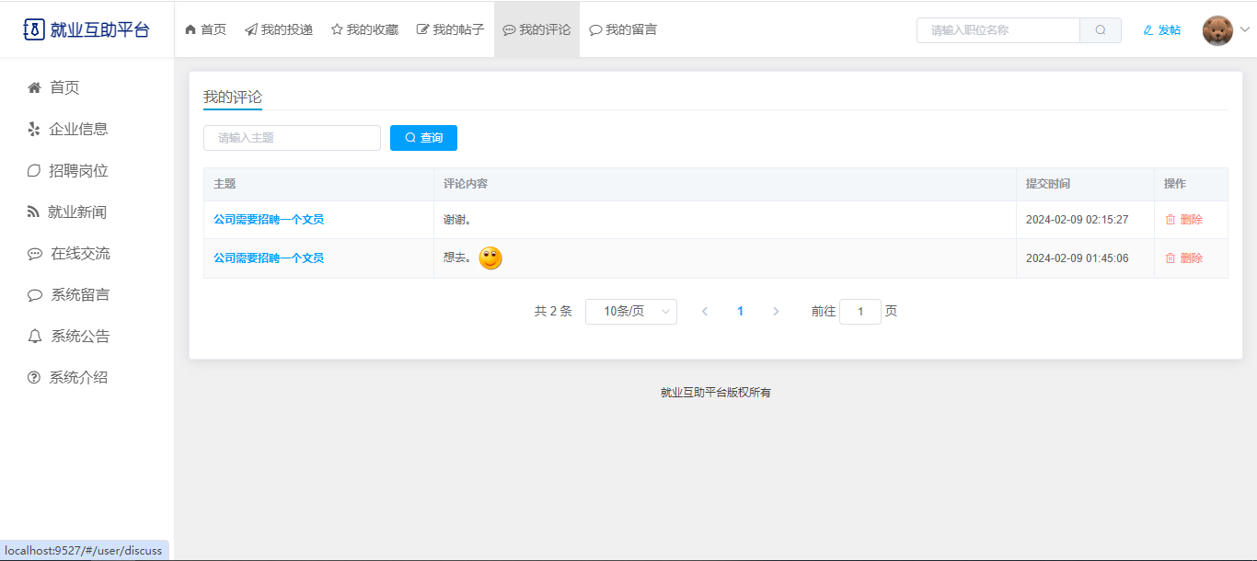Delete the comment 想去。
The image size is (1257, 561).
pyautogui.click(x=1183, y=258)
